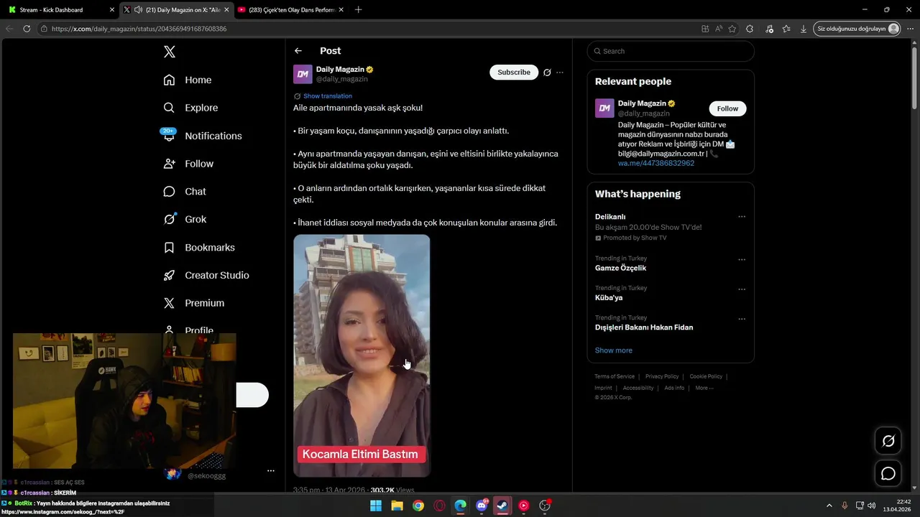This screenshot has width=920, height=517.
Task: Open Dışişleri Bakanı Hakan Fidan trend
Action: (x=644, y=327)
